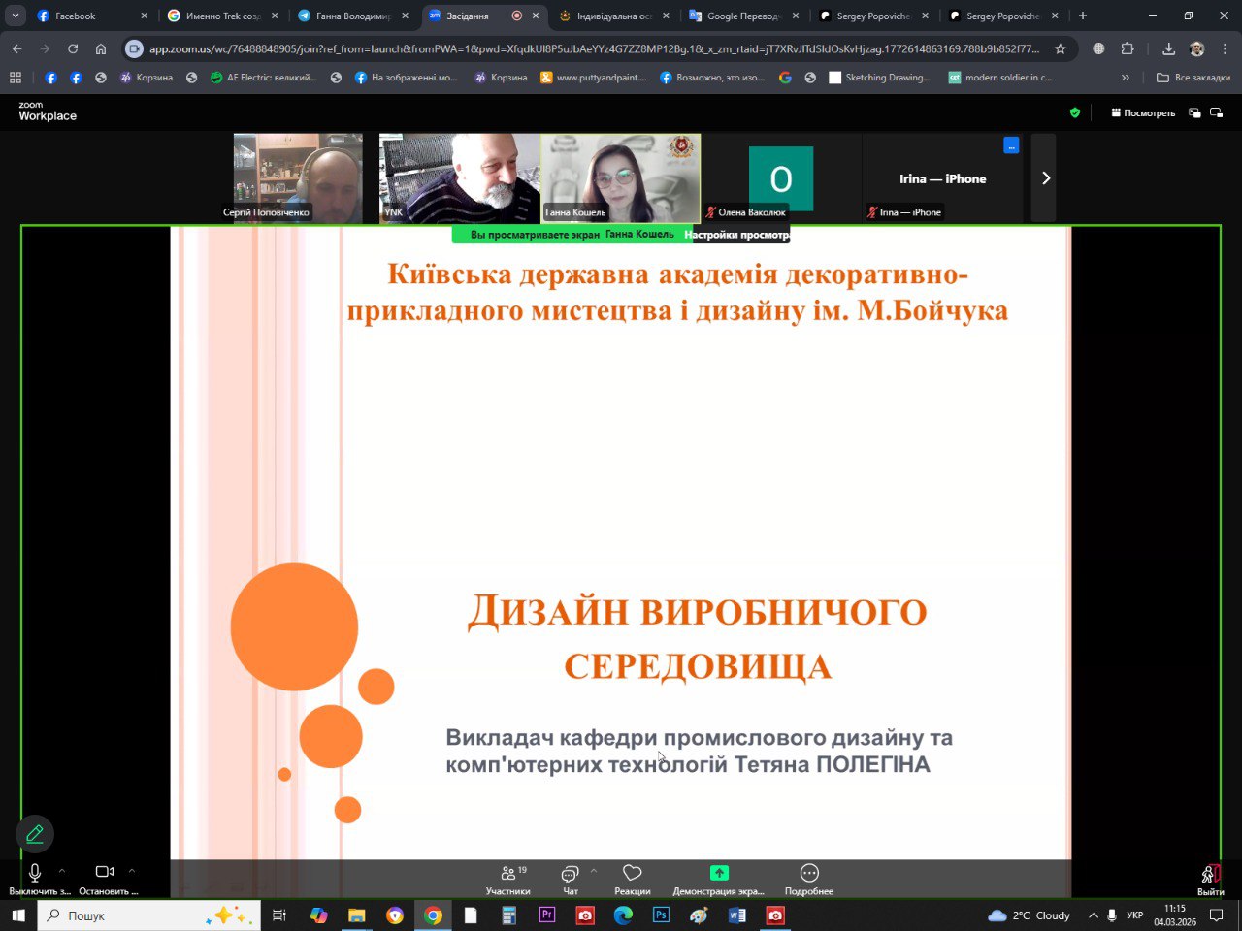Start screen sharing with Демонстрация экрана

(x=718, y=879)
